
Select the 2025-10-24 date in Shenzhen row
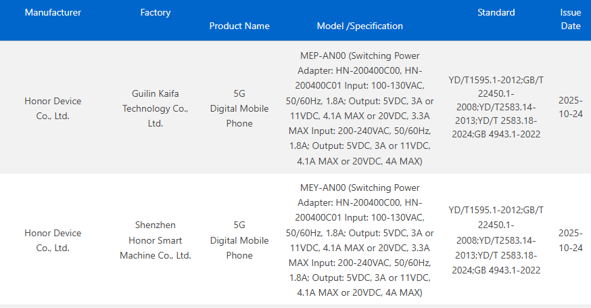point(571,240)
